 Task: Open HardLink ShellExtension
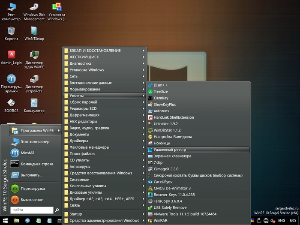198,117
